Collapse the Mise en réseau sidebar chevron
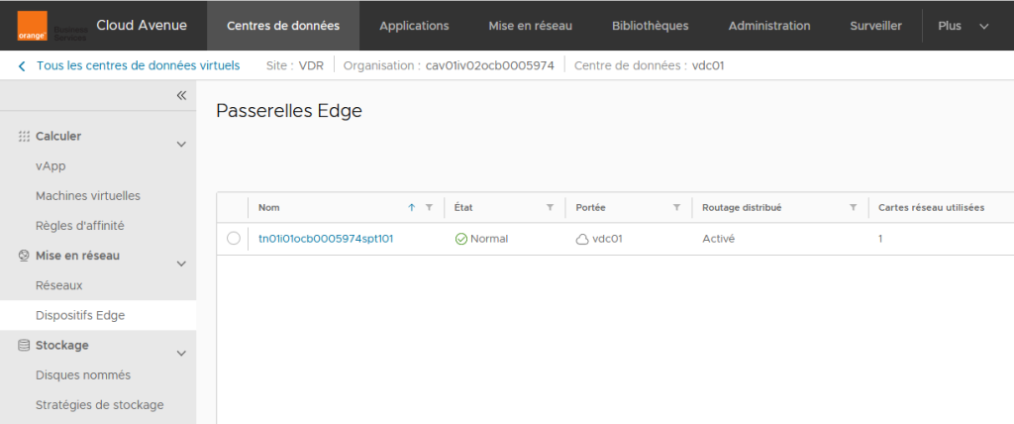 coord(182,264)
